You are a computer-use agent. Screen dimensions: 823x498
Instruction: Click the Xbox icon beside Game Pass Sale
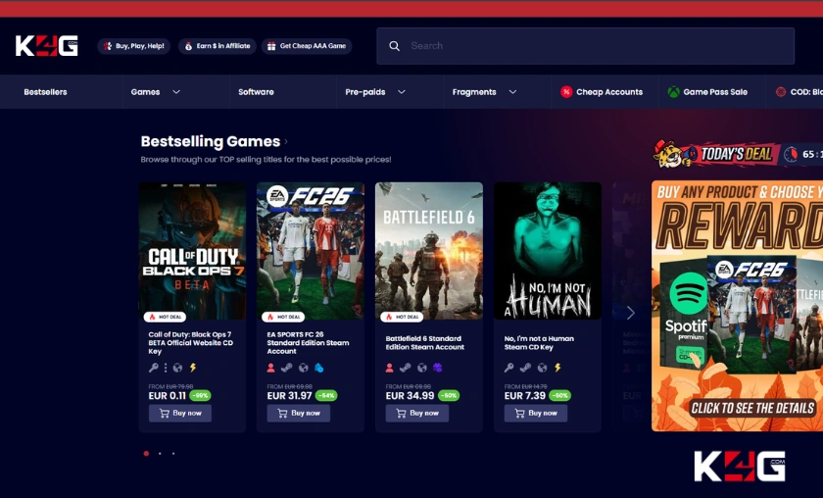674,92
